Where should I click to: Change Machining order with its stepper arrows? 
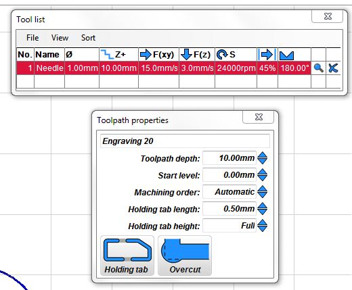(262, 192)
